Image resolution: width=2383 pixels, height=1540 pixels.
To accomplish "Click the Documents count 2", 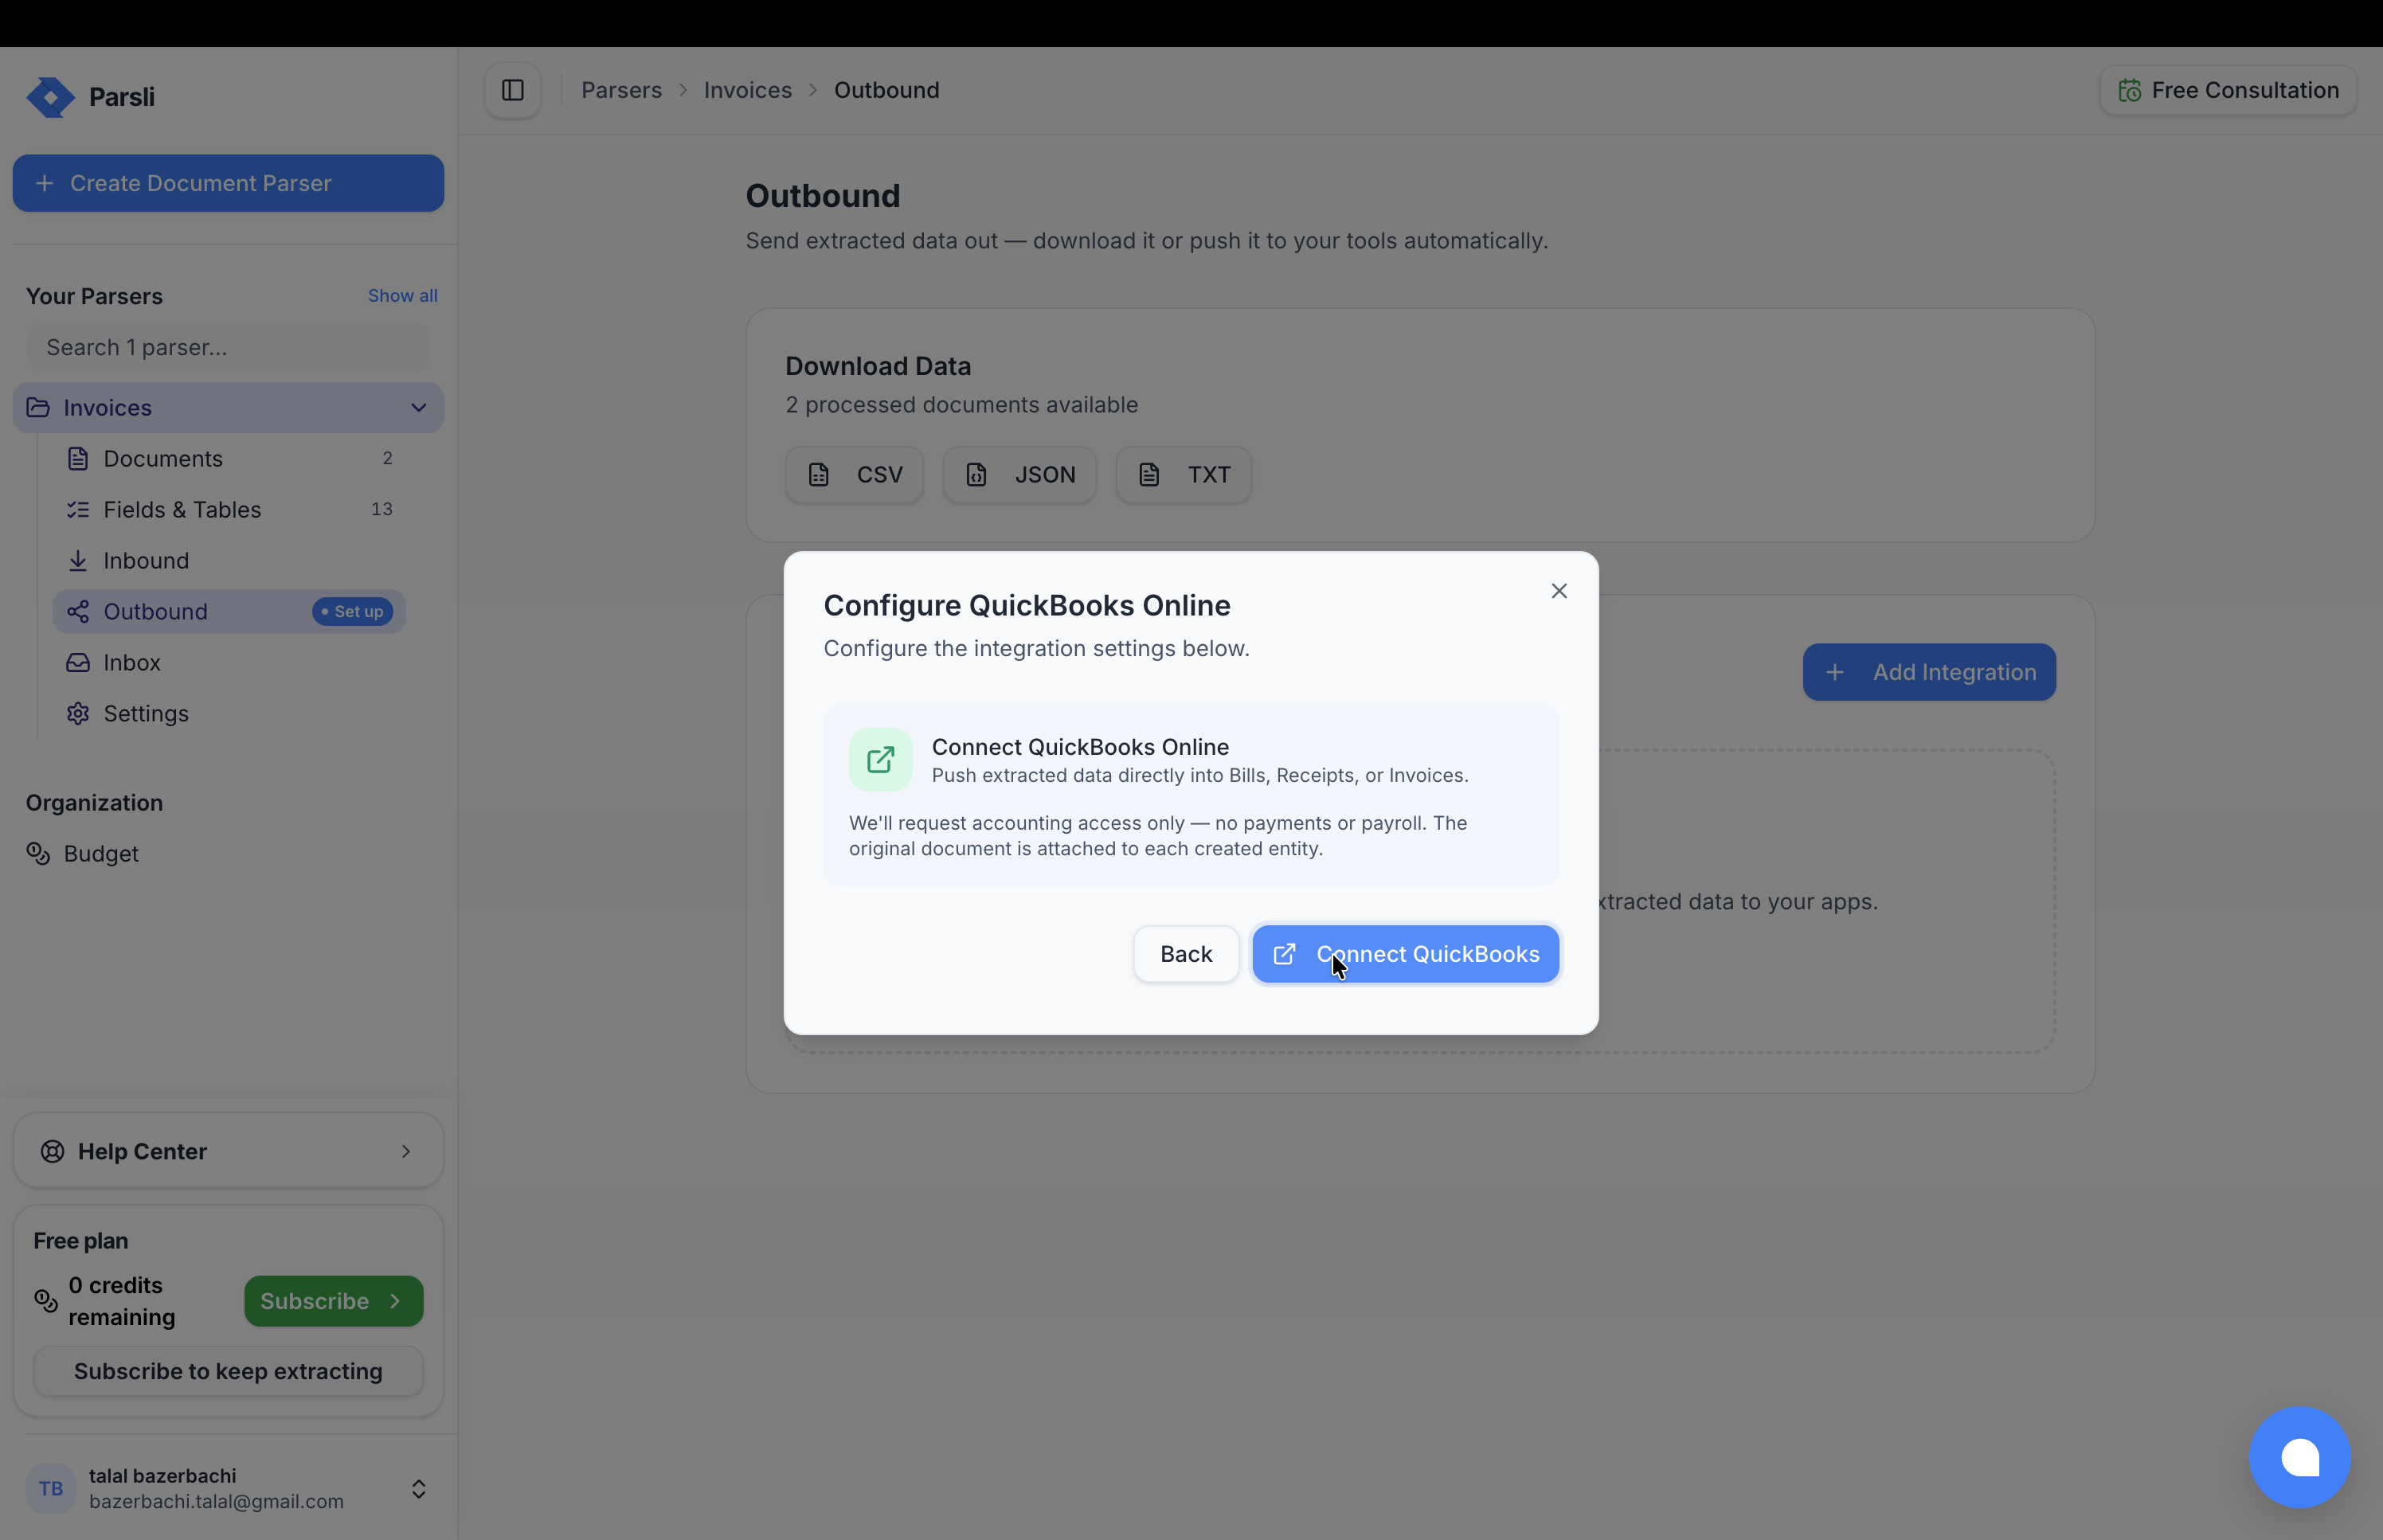I will [x=388, y=458].
